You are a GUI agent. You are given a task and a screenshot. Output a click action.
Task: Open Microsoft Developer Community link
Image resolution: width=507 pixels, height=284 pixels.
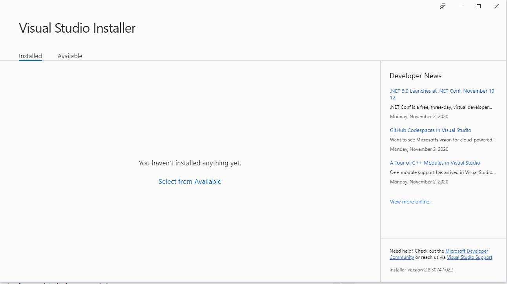coord(439,254)
